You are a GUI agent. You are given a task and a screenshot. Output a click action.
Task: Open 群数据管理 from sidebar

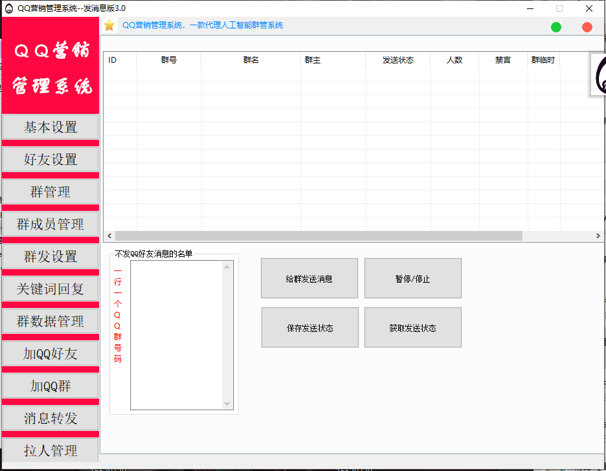point(50,321)
